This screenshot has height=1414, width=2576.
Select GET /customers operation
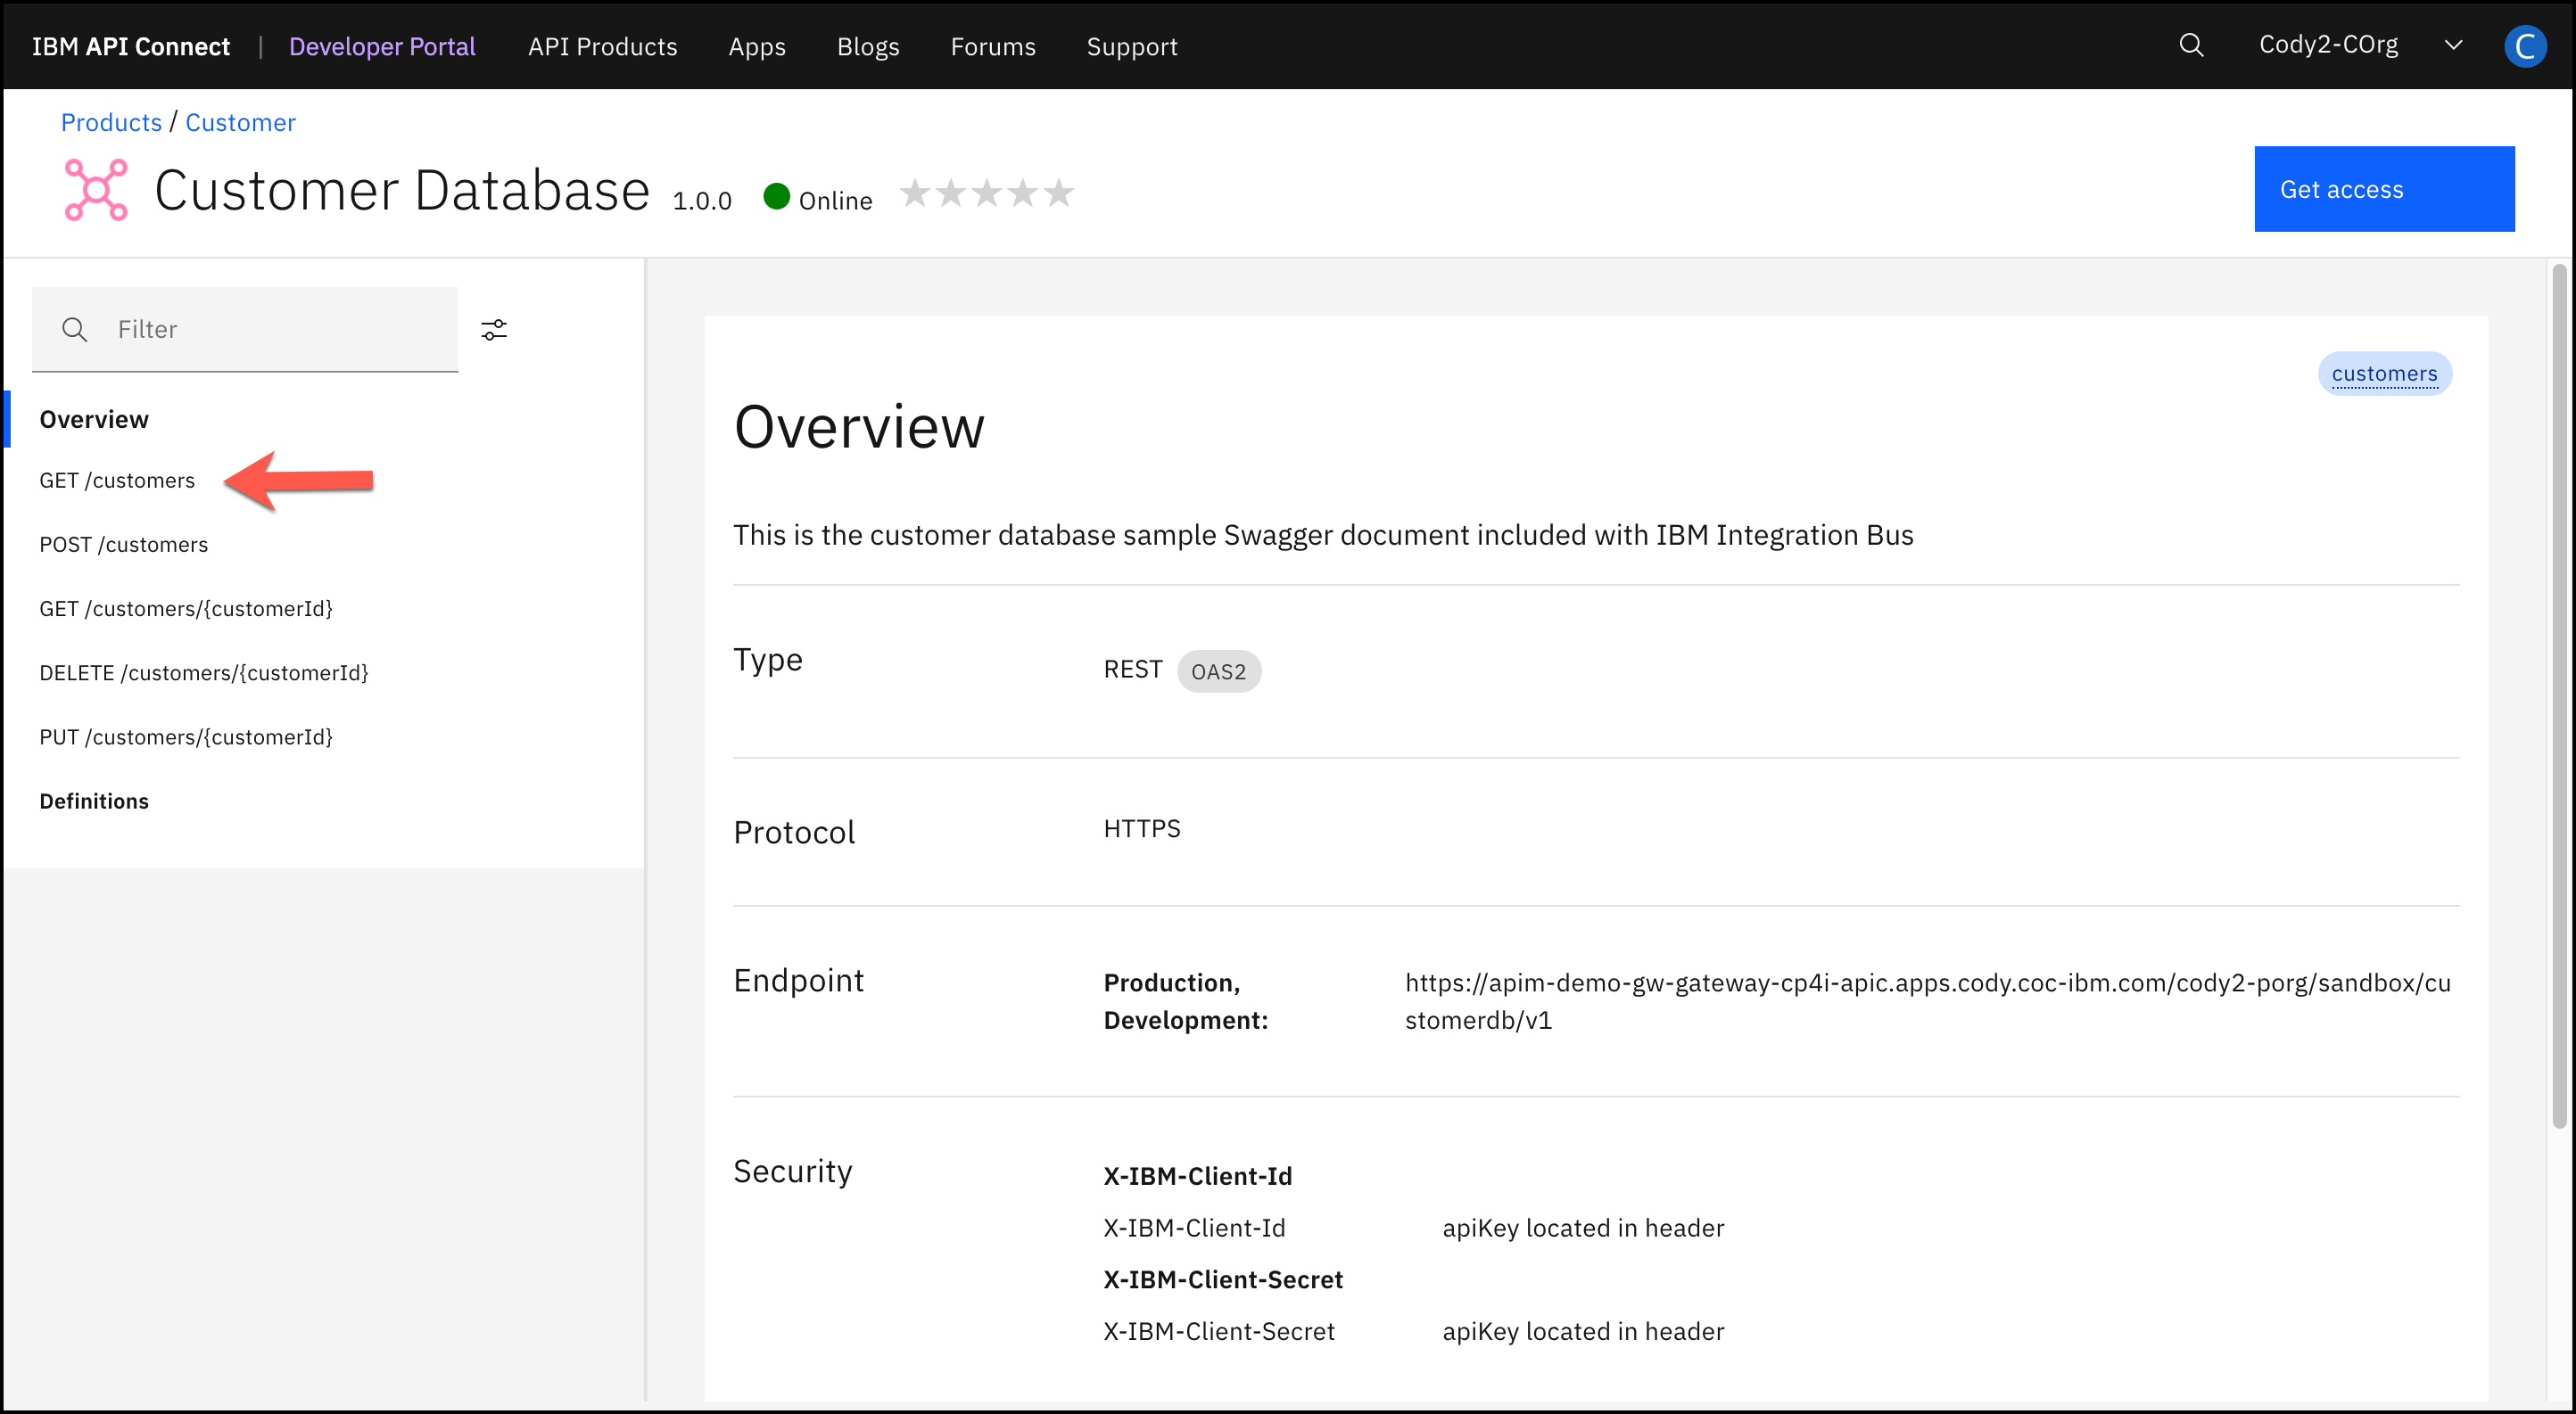[117, 481]
